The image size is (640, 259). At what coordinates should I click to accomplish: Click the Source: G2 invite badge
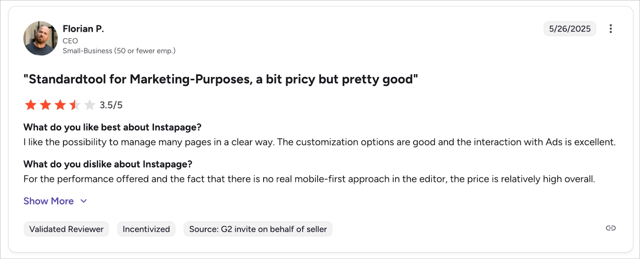258,229
